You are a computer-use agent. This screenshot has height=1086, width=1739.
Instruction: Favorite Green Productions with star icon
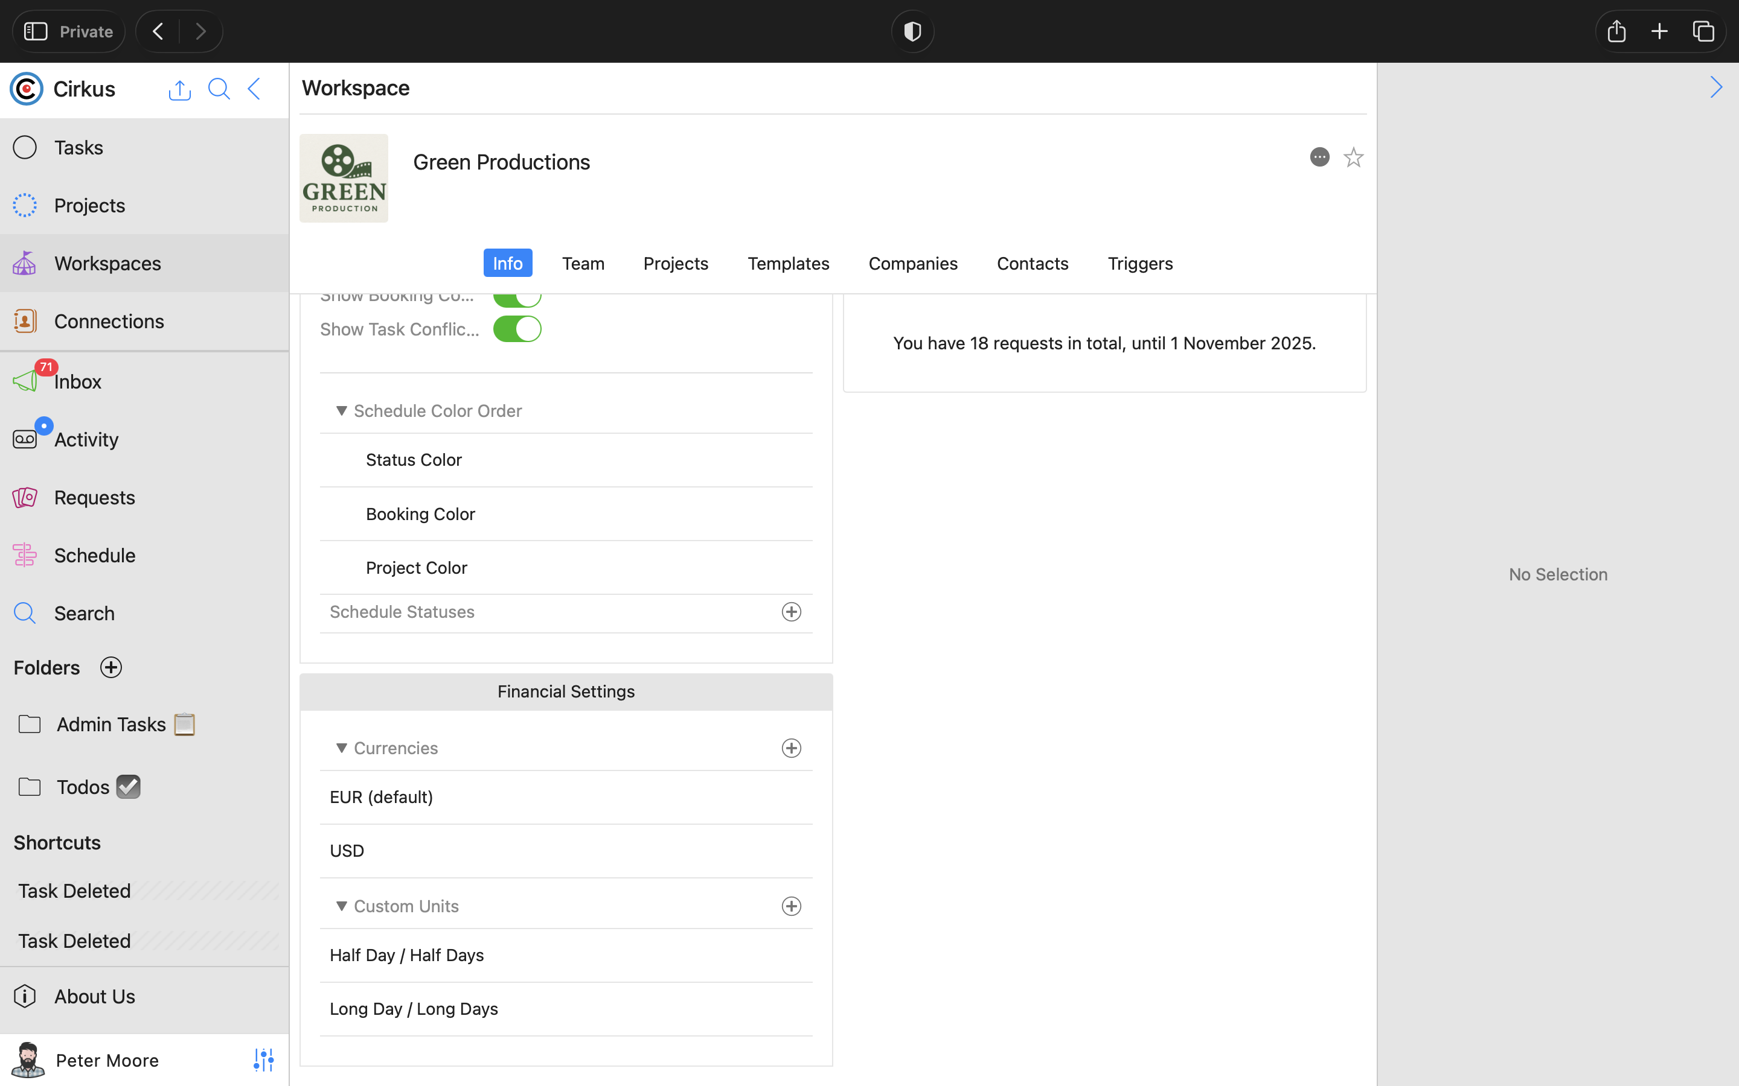point(1353,157)
